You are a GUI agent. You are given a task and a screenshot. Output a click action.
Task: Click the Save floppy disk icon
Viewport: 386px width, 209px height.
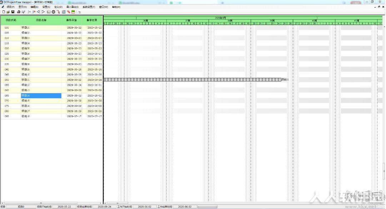coord(13,12)
